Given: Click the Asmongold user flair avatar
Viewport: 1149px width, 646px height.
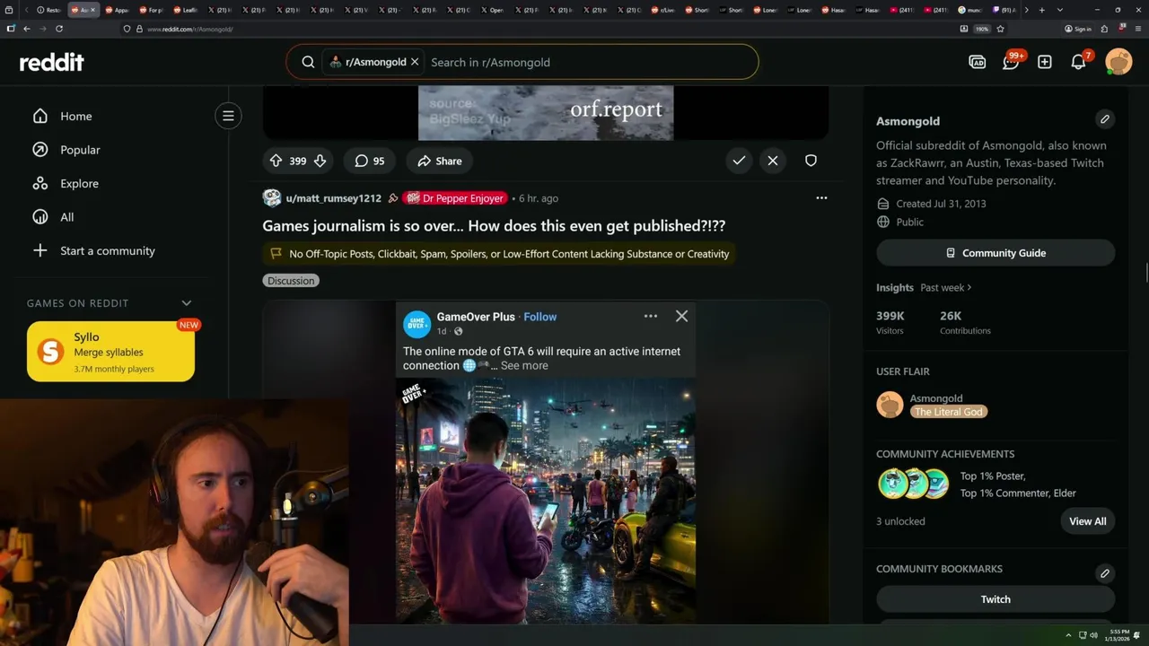Looking at the screenshot, I should (x=890, y=405).
